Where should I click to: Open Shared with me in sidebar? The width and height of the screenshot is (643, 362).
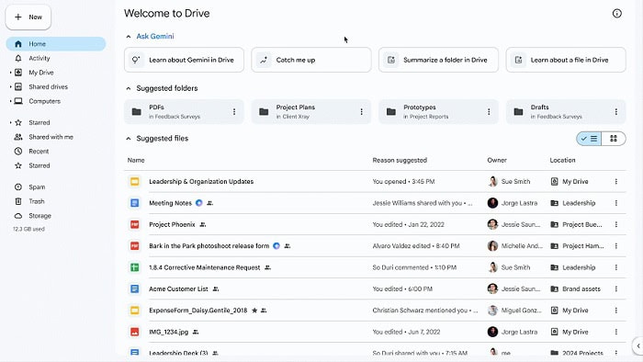click(x=51, y=137)
